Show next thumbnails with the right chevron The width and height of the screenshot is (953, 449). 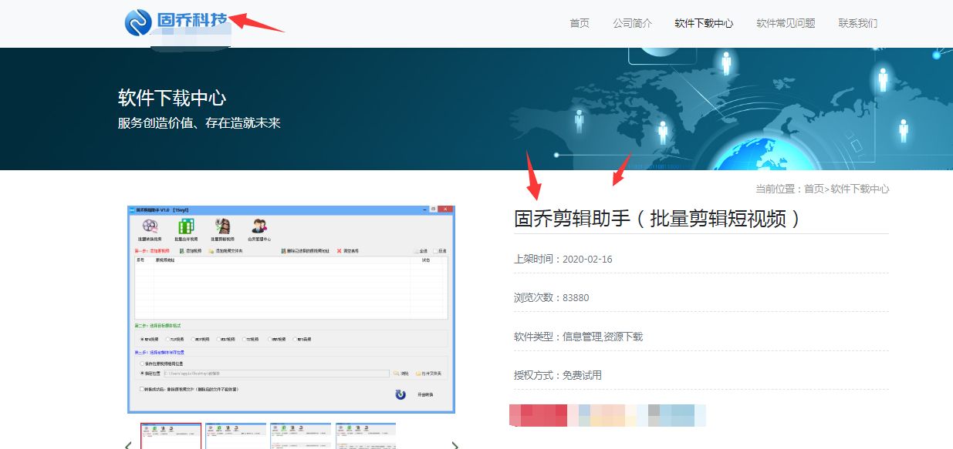455,444
